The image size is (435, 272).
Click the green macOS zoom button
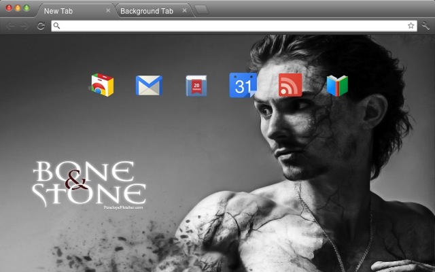[x=27, y=8]
